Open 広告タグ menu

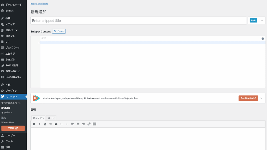pos(13,54)
